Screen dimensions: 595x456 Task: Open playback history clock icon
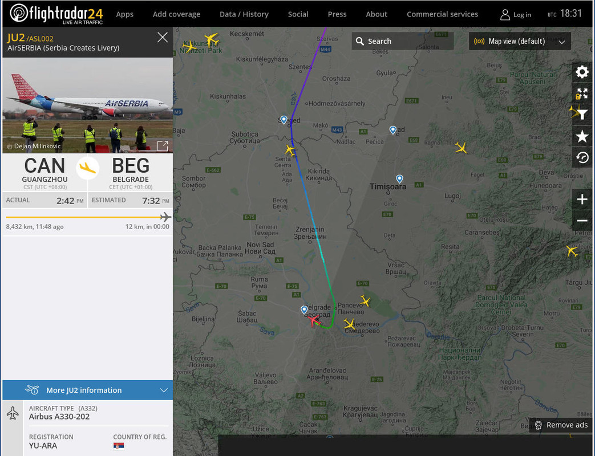(x=582, y=157)
